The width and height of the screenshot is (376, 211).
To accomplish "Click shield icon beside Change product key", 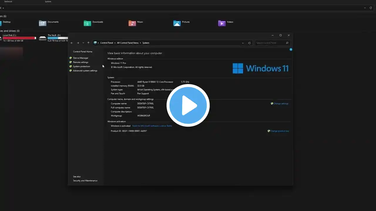I will [x=269, y=131].
